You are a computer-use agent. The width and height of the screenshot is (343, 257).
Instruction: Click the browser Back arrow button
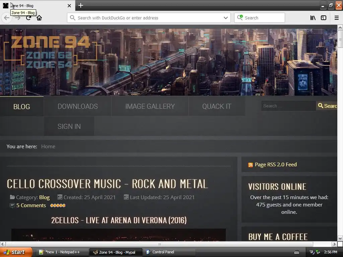click(7, 18)
